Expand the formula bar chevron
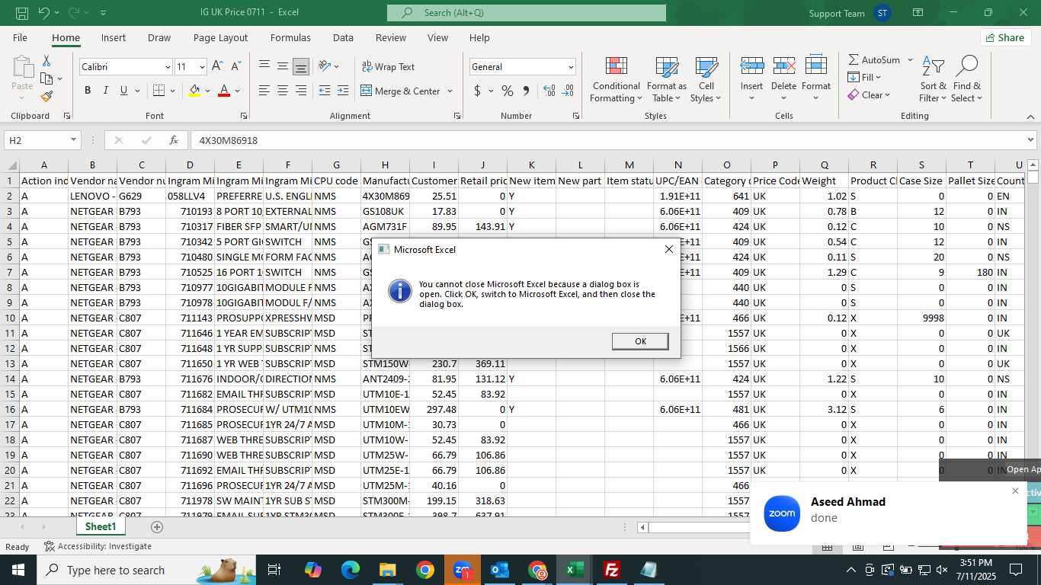1041x585 pixels. [x=1031, y=140]
